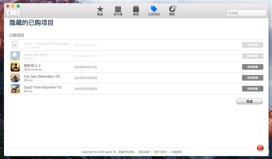Viewport: 272px width, 159px height.
Task: Open the 更新 (Updates) tab with badge 3
Action: [x=172, y=11]
